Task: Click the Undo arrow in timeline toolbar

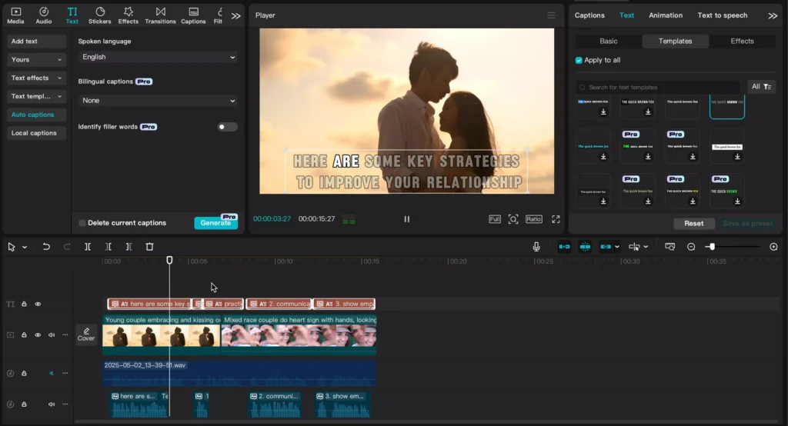Action: 46,247
